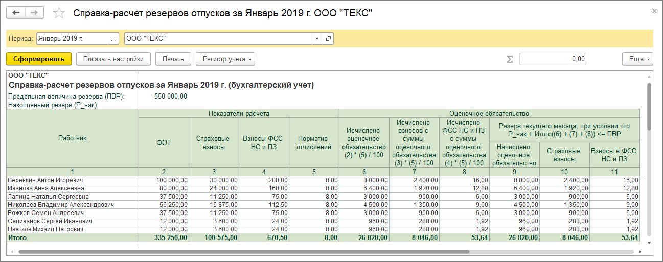
Task: Go back with the left arrow button
Action: 15,13
